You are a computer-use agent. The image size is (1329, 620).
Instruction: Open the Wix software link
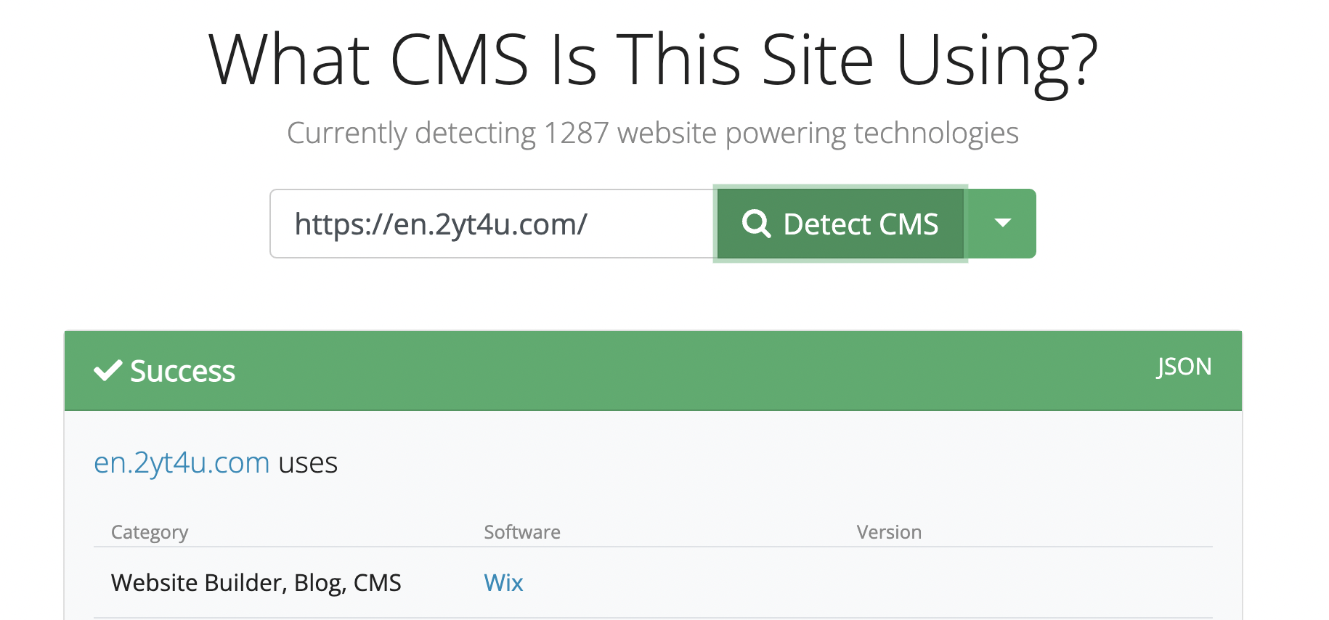pyautogui.click(x=503, y=582)
